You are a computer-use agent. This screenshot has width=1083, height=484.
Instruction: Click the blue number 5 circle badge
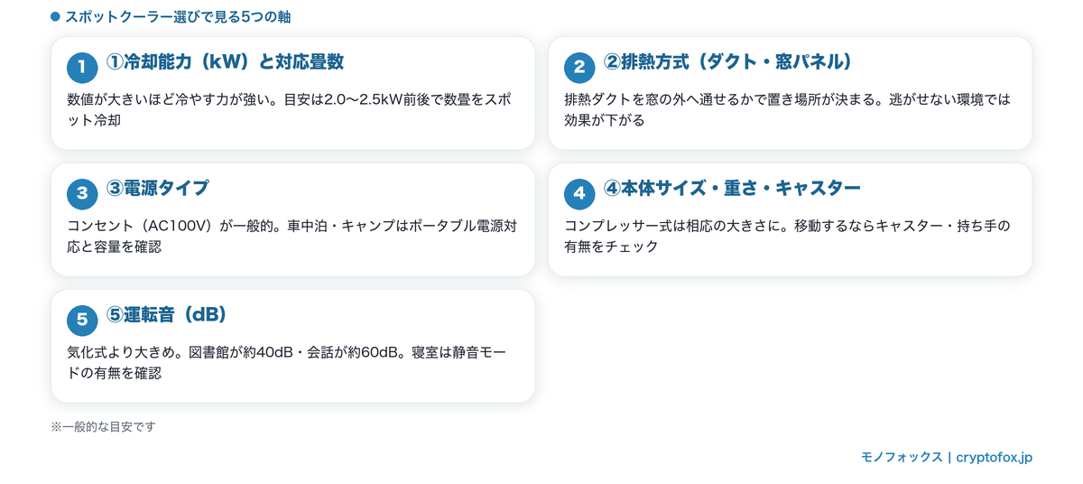pos(82,320)
